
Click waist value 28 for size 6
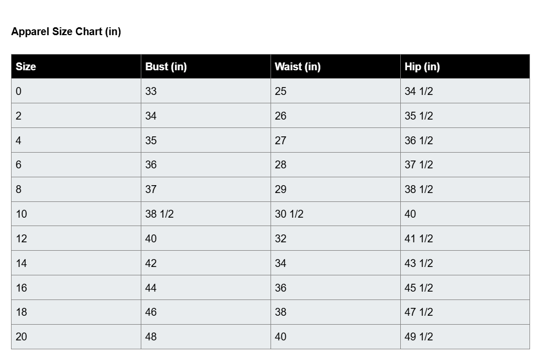pos(281,165)
